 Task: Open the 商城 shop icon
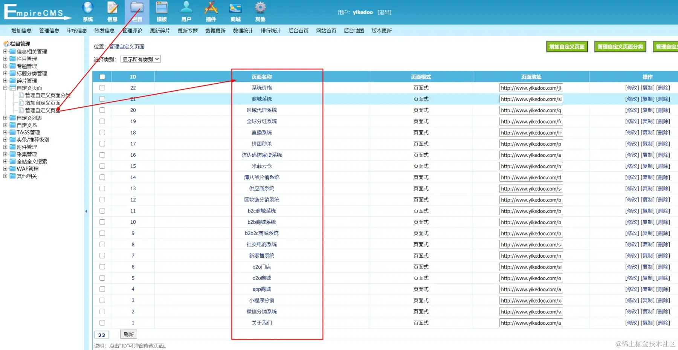click(x=235, y=8)
